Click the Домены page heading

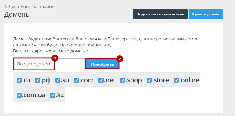pyautogui.click(x=17, y=15)
